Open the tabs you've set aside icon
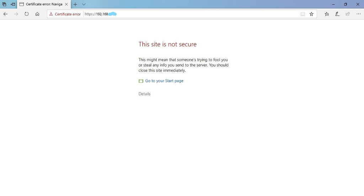This screenshot has height=196, width=364. click(x=4, y=4)
